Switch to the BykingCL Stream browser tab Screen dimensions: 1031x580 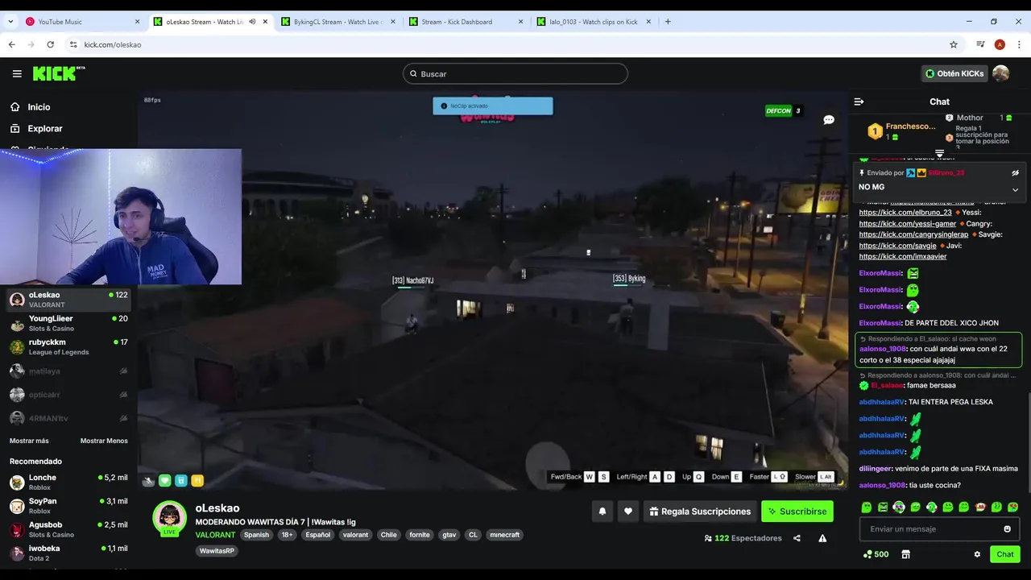click(x=338, y=22)
